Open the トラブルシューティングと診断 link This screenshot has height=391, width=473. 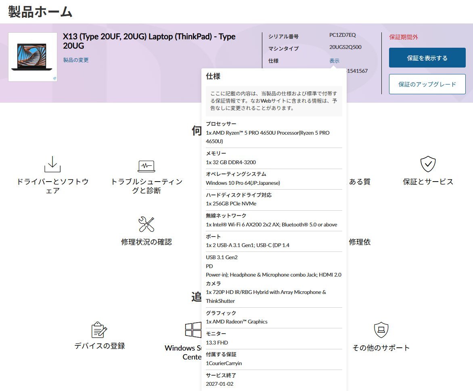(147, 186)
